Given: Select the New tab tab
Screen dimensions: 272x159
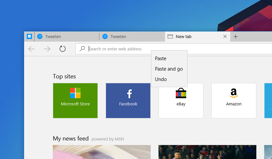Looking at the screenshot, I should tap(198, 36).
